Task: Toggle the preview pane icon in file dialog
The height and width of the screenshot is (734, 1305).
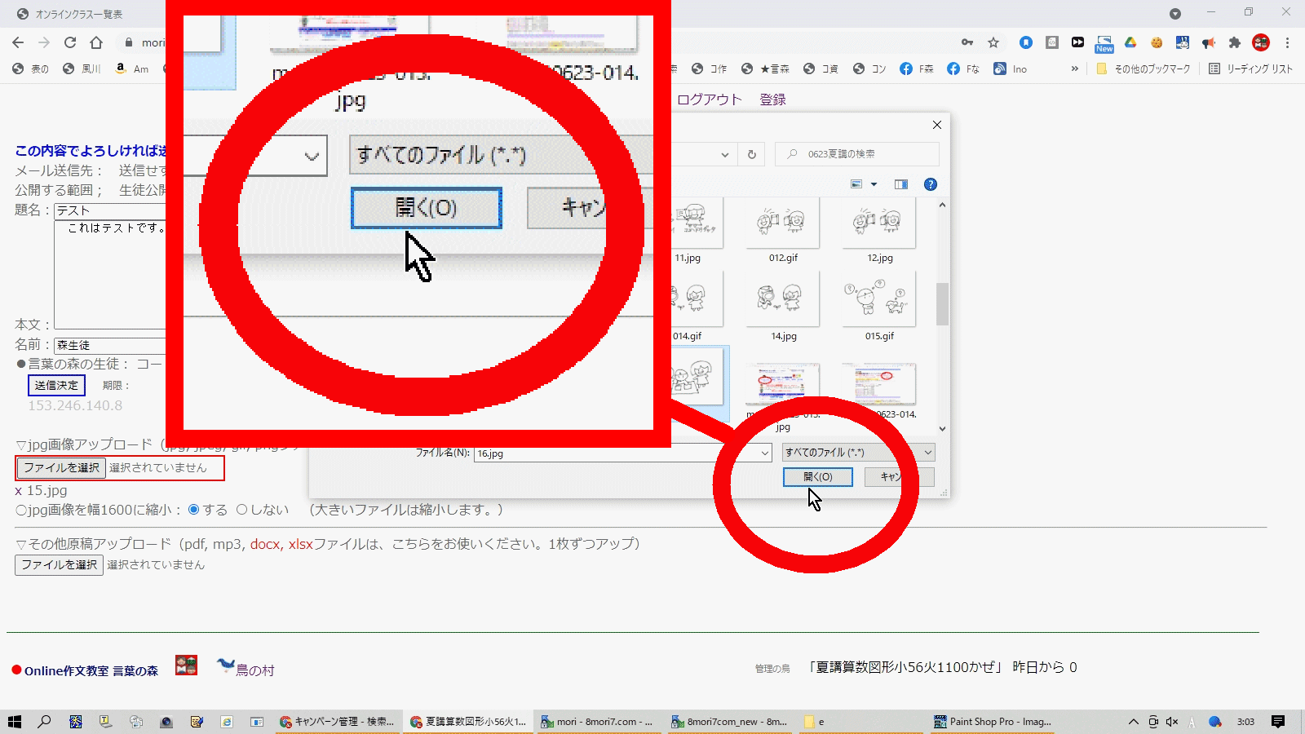Action: click(901, 184)
